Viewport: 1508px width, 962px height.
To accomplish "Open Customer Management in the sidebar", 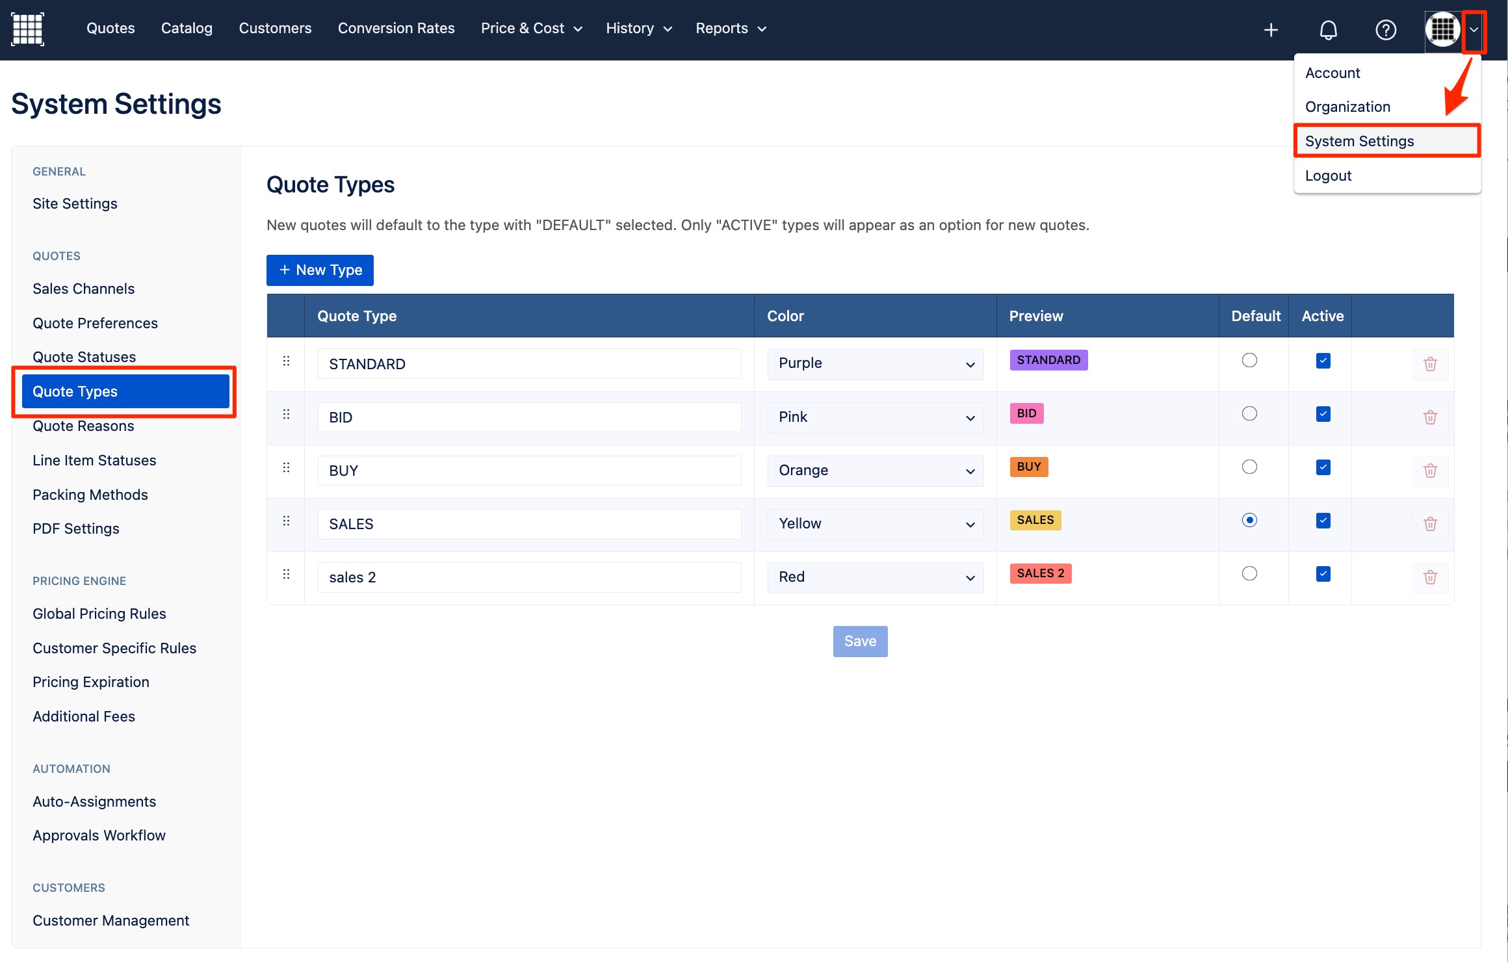I will point(110,920).
